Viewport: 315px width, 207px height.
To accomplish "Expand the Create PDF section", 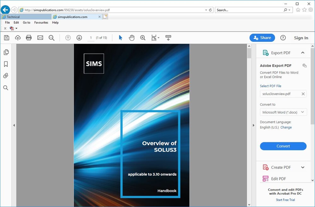I will [303, 167].
